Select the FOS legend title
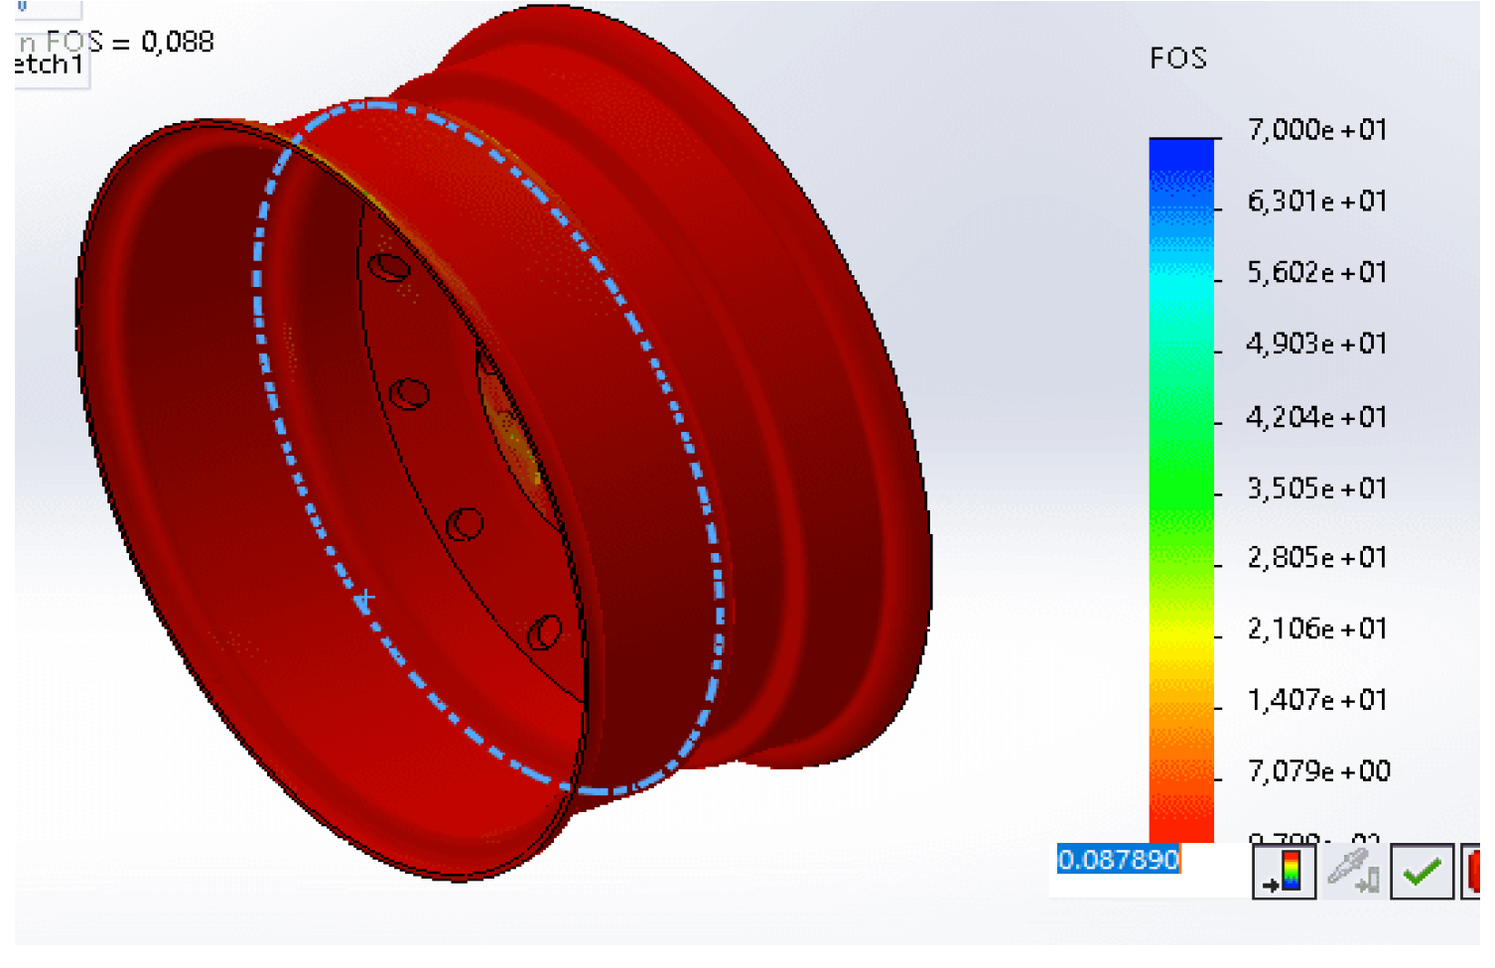Screen dimensions: 1495x968 pyautogui.click(x=1177, y=59)
